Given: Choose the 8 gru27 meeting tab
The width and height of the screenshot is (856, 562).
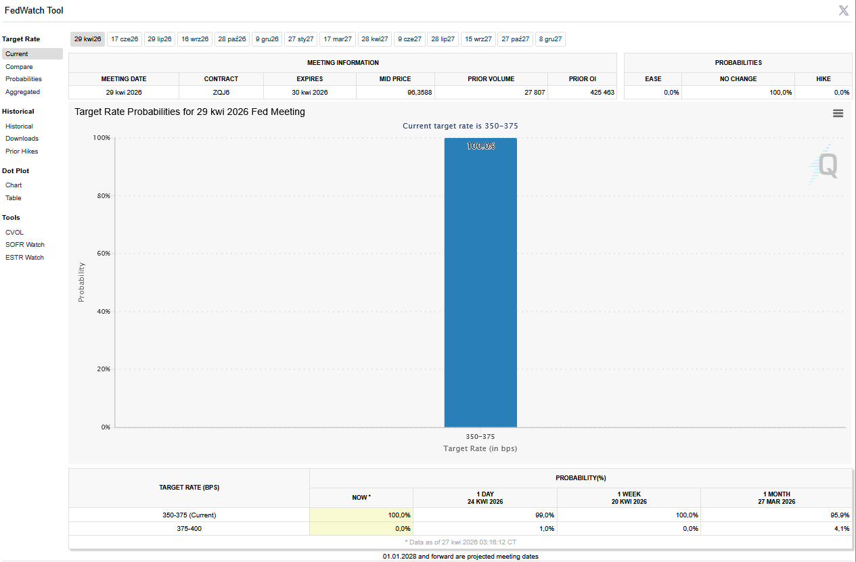Looking at the screenshot, I should 550,39.
